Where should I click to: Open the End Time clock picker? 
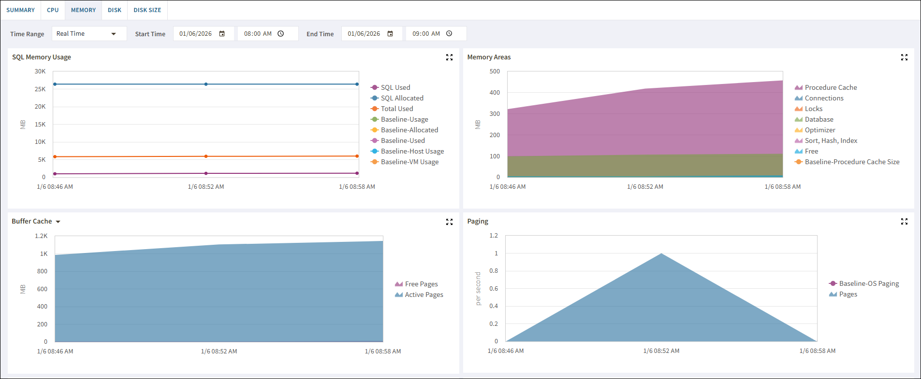coord(449,34)
